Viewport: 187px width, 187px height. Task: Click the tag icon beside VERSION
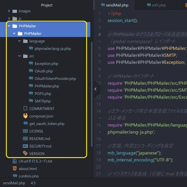coord(25,153)
